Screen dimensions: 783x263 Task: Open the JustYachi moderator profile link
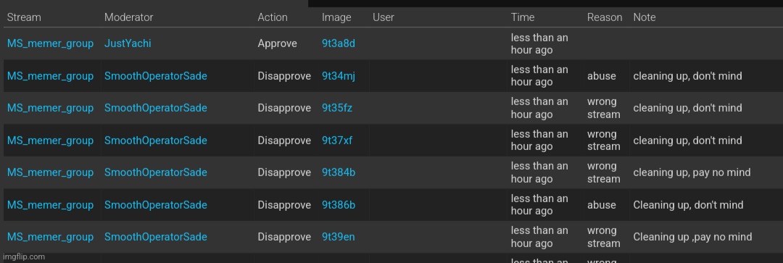[x=128, y=43]
